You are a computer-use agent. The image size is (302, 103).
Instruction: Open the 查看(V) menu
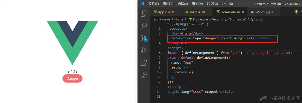(x=197, y=4)
